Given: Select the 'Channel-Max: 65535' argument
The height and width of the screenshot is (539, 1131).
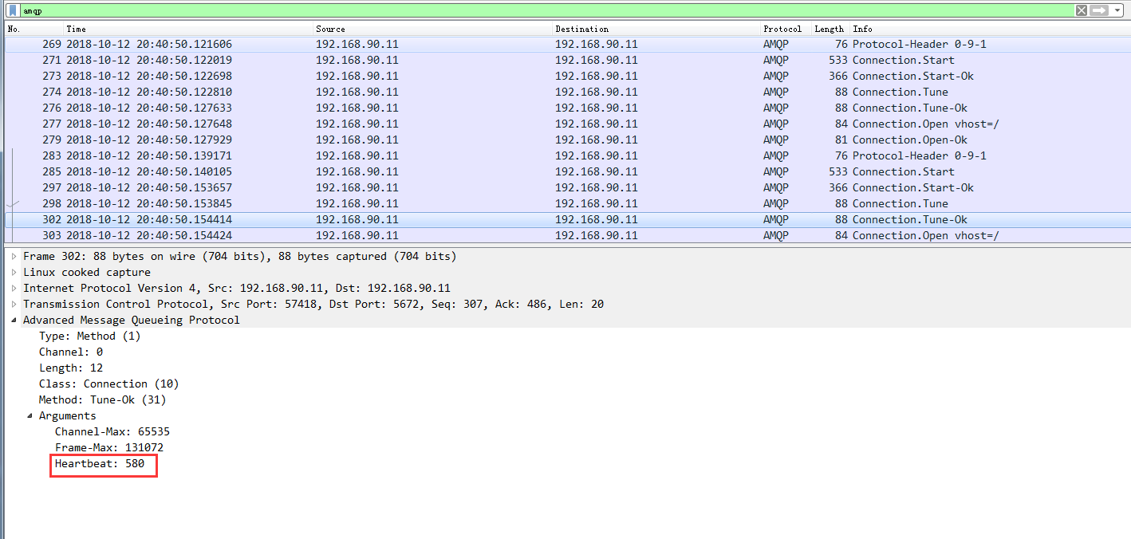Looking at the screenshot, I should pos(112,431).
